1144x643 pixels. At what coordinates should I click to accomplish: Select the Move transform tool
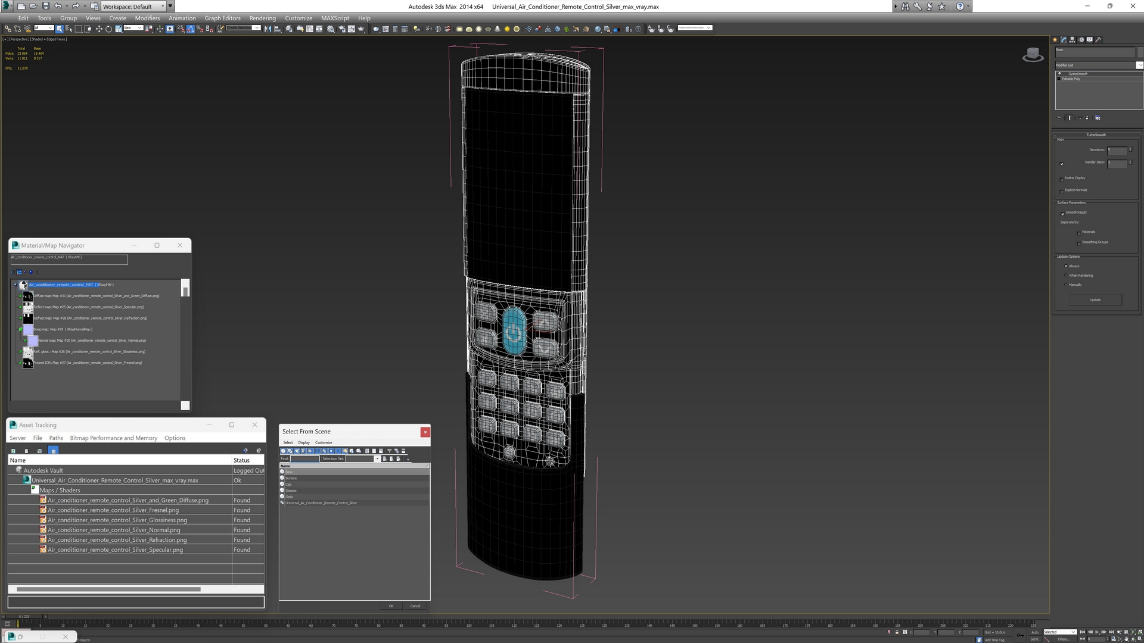click(99, 29)
